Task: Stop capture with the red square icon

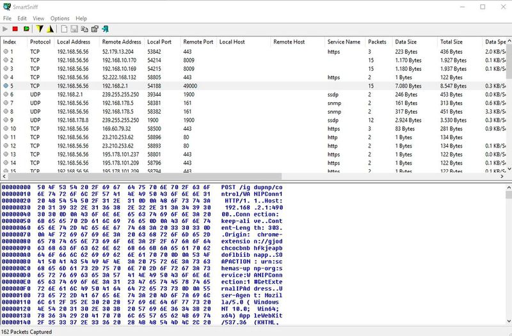Action: pos(15,29)
